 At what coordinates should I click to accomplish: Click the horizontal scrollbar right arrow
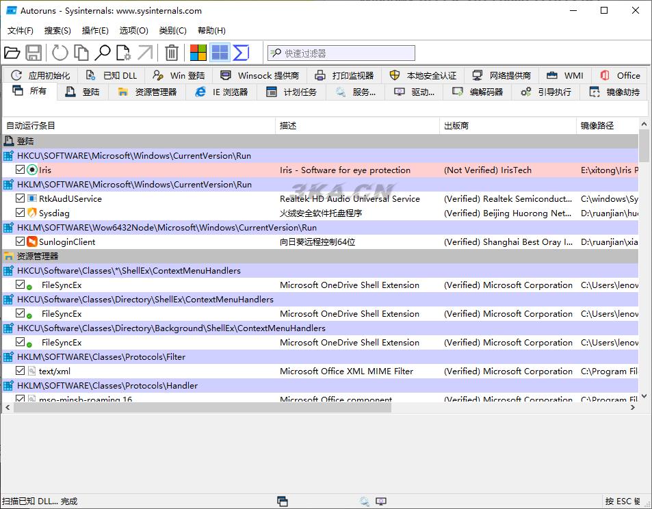(x=633, y=408)
